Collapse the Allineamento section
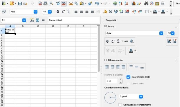Screen dimensions: 180x107 pyautogui.click(x=105, y=60)
